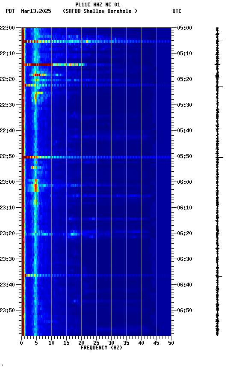Click the 16-18 Hz bright patch near 23:20

pos(74,234)
